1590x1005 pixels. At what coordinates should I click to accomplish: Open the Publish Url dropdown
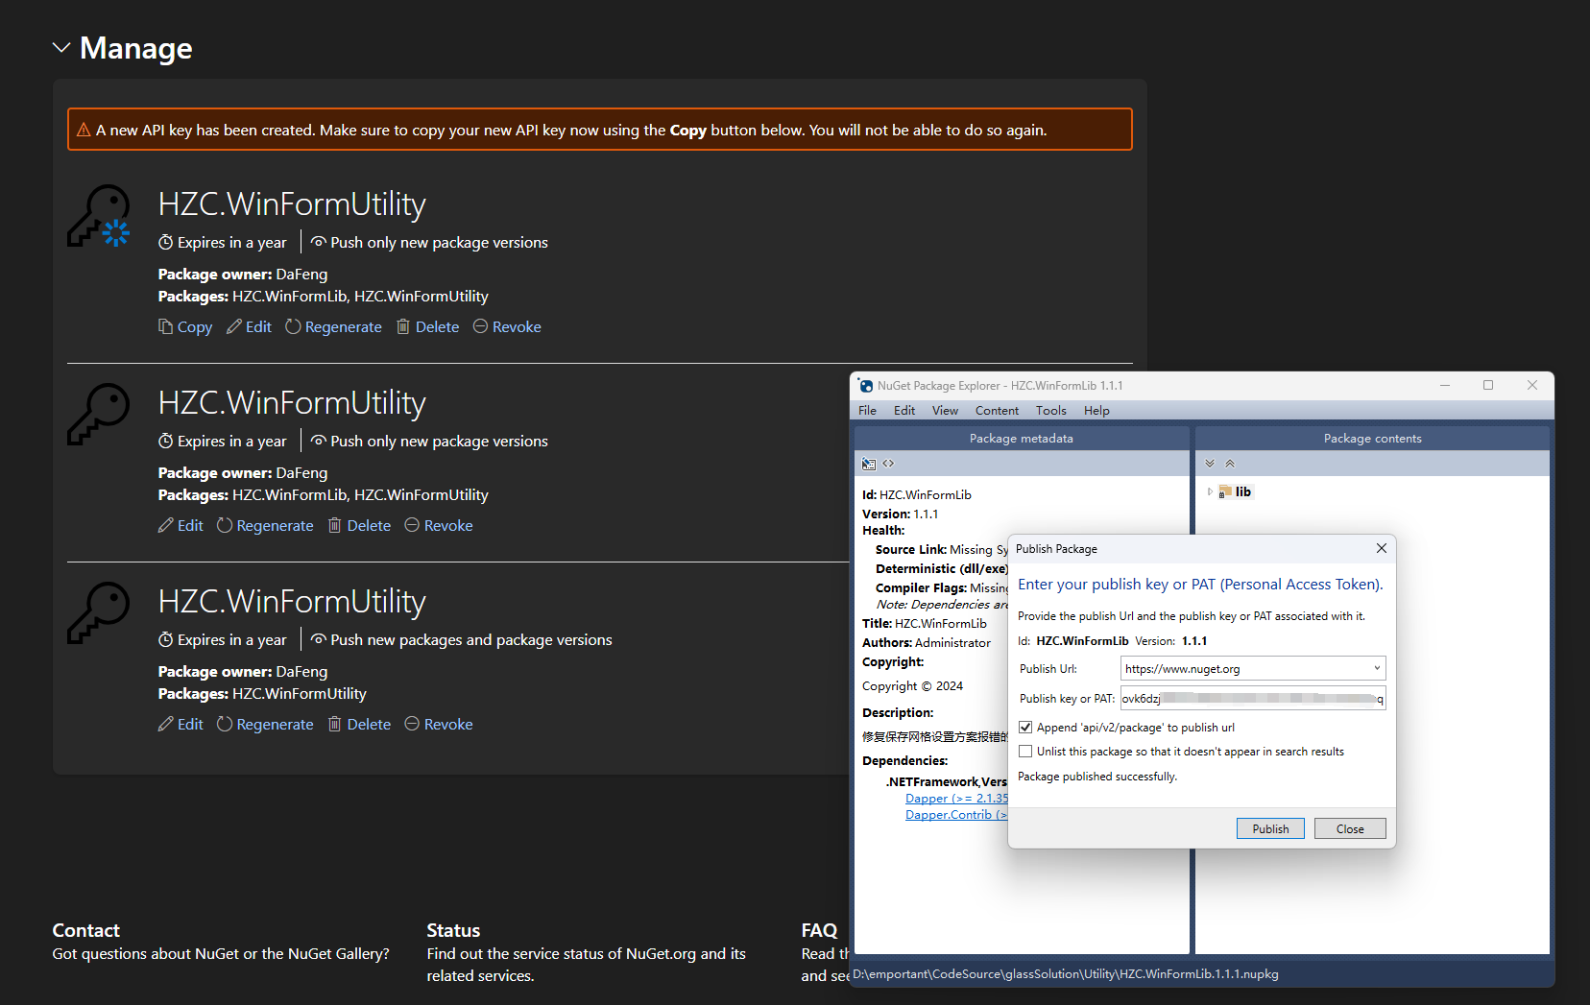coord(1377,668)
